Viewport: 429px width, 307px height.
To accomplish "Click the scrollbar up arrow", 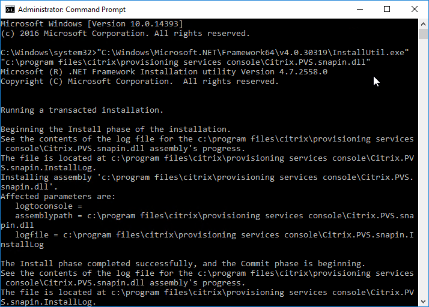I will 423,24.
